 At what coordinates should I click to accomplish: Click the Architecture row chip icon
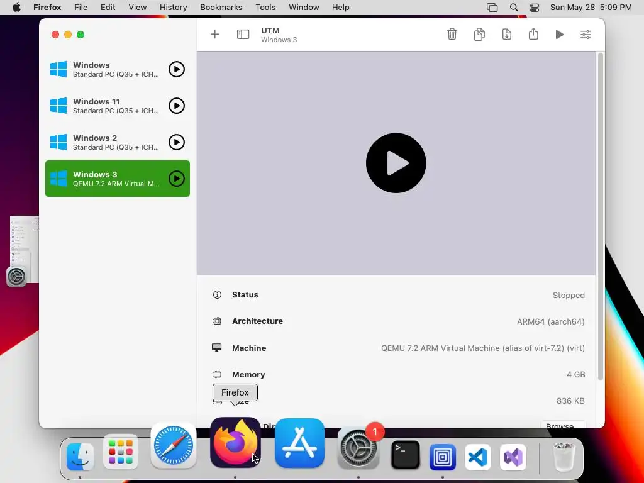click(217, 321)
